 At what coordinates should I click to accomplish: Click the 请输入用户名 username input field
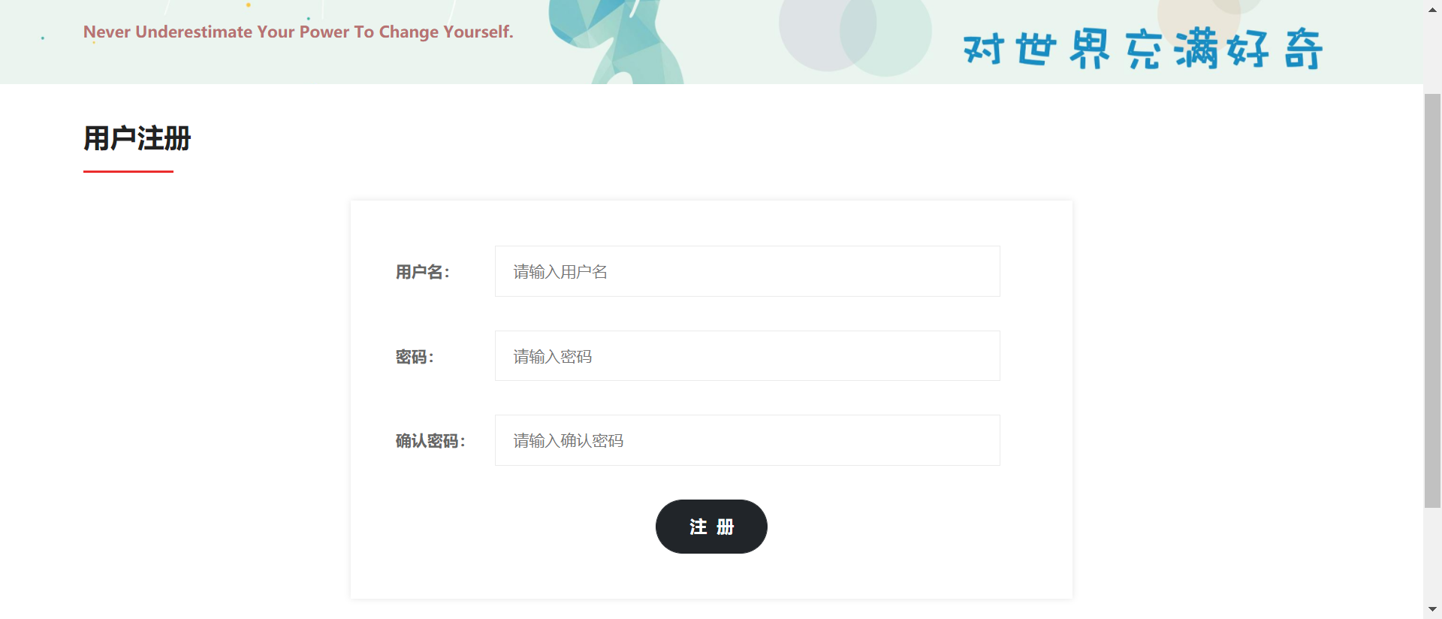pyautogui.click(x=747, y=271)
